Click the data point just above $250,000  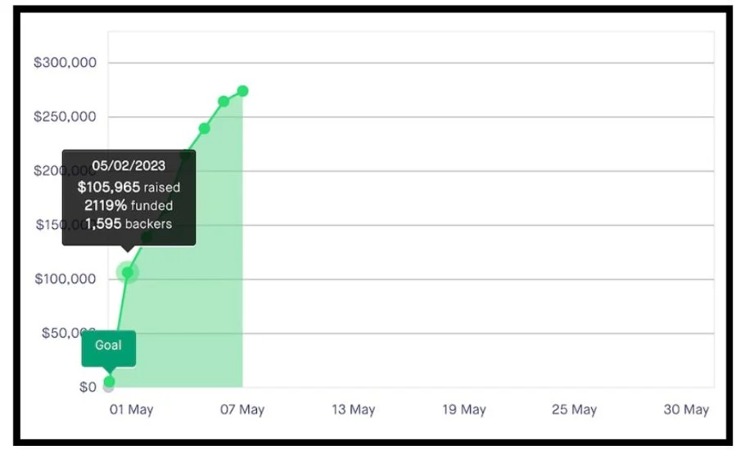(x=223, y=101)
